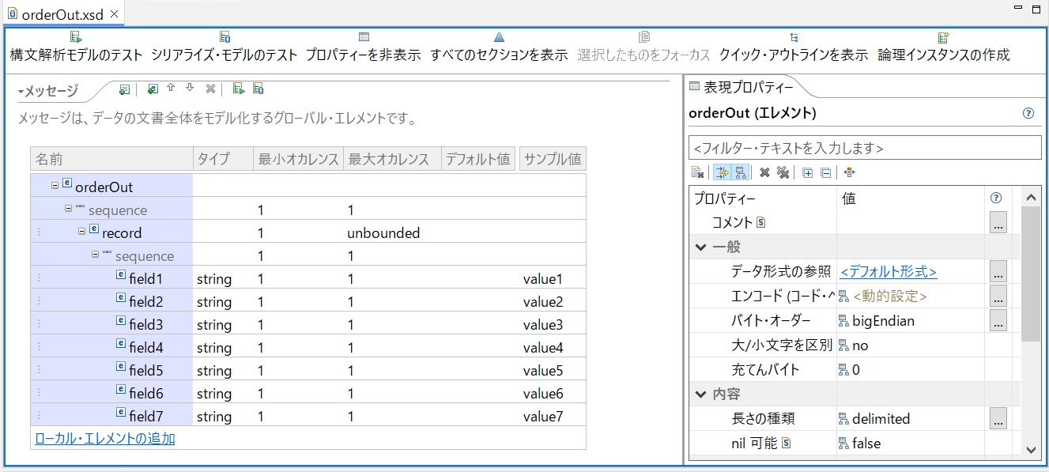This screenshot has width=1049, height=472.
Task: Collapse the 一般 property group
Action: click(x=700, y=247)
